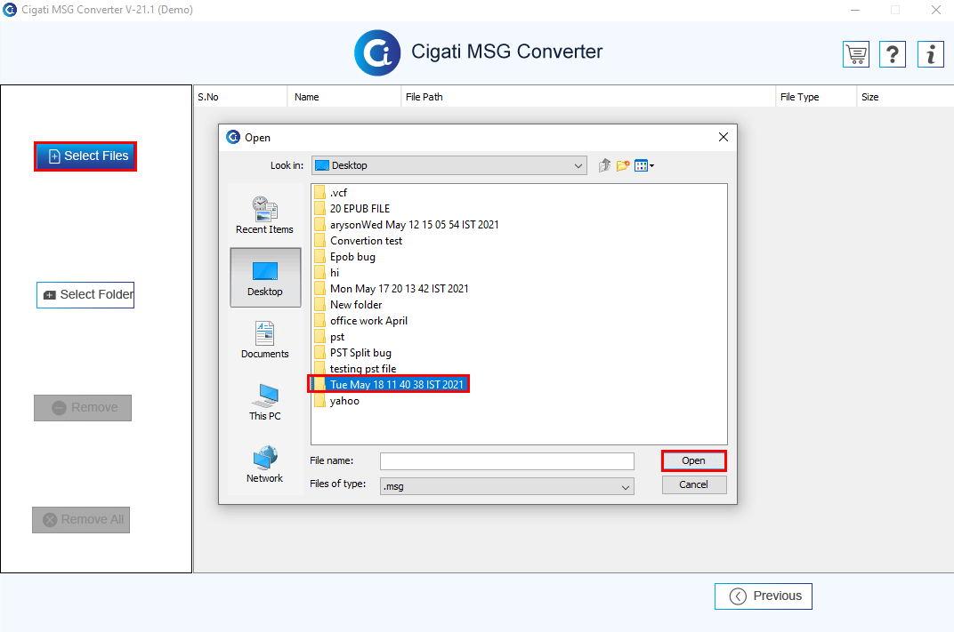Jump to Recent Items location
954x632 pixels.
264,215
